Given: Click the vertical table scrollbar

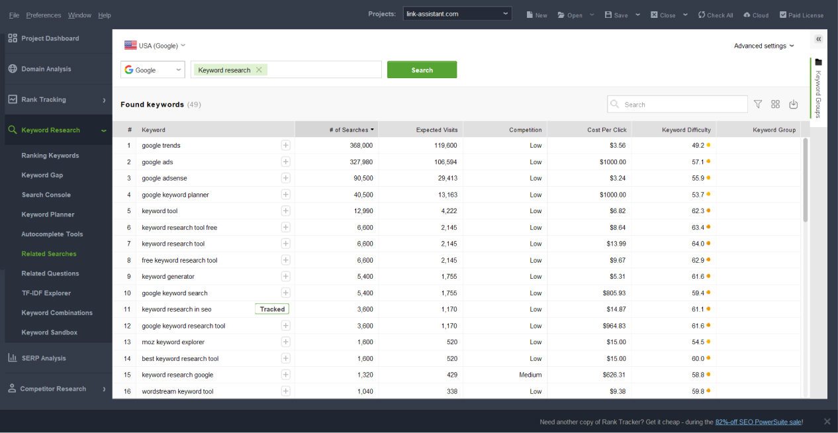Looking at the screenshot, I should [806, 179].
